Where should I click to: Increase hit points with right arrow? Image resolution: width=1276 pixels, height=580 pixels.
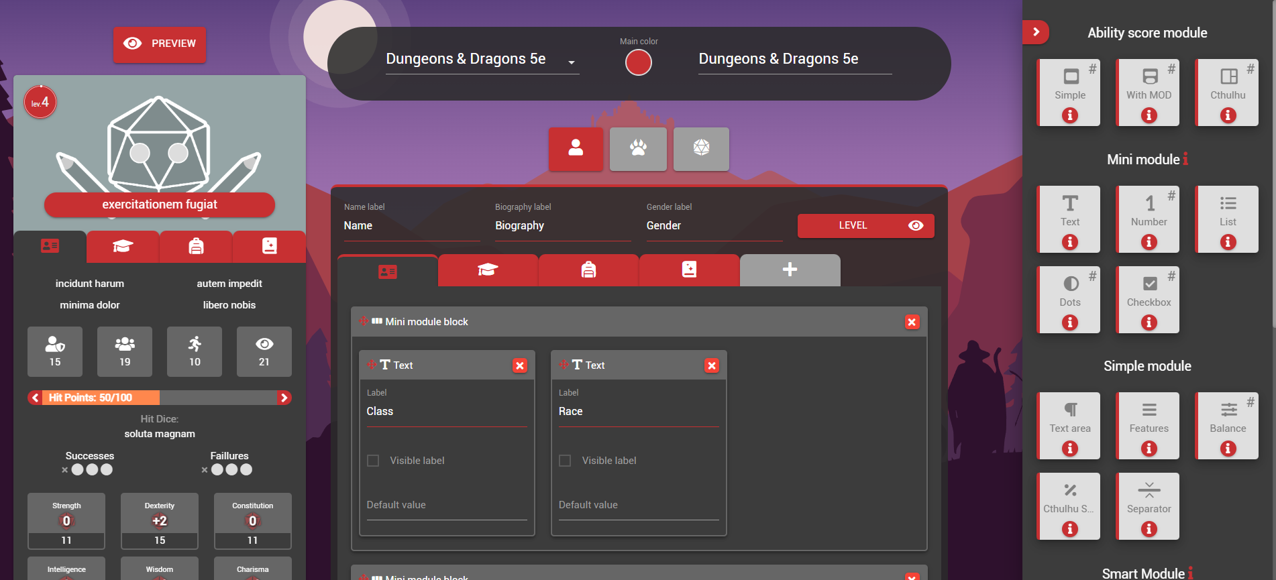pyautogui.click(x=284, y=398)
